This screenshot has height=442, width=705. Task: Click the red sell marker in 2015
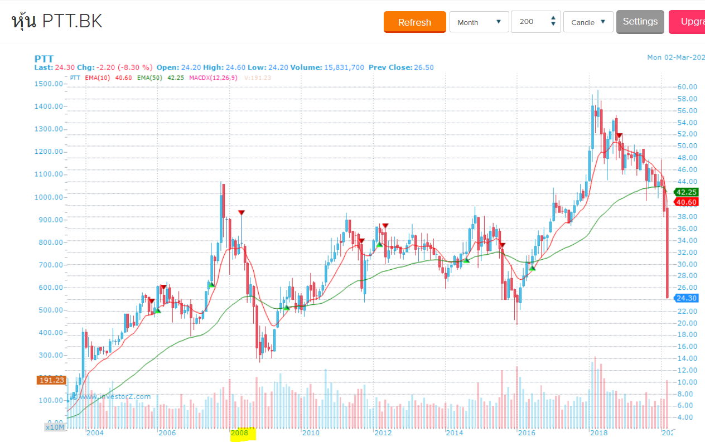coord(503,245)
